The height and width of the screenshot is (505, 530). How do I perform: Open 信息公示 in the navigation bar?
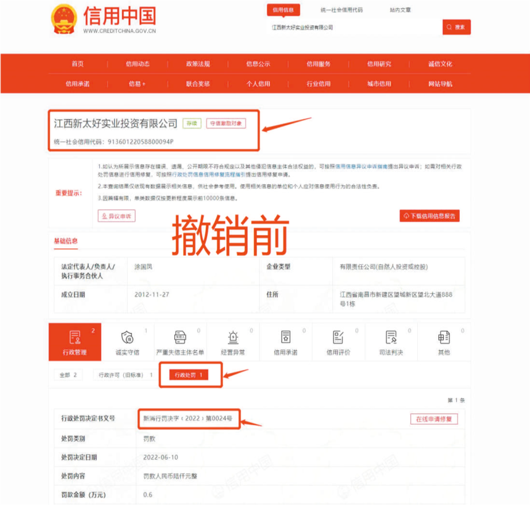point(258,64)
